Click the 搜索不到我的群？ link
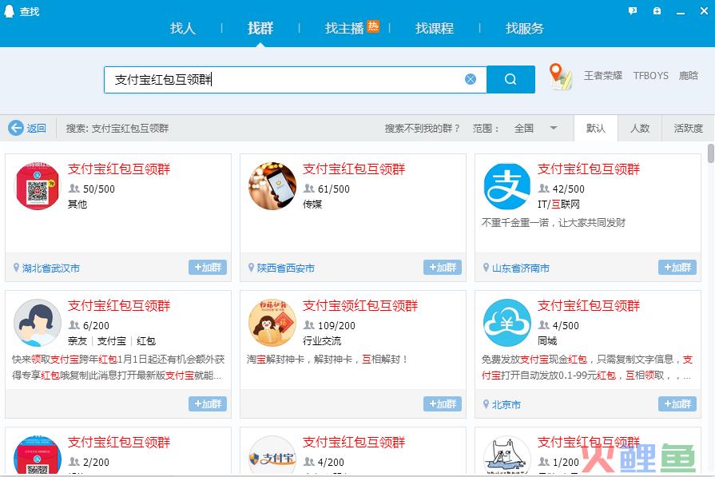 (422, 128)
